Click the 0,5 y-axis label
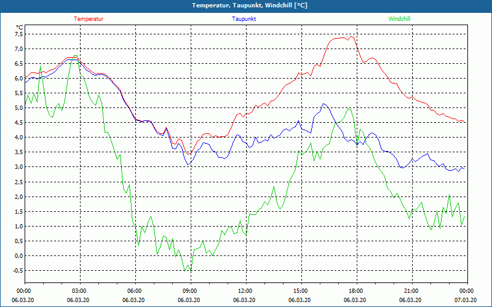The height and width of the screenshot is (307, 492). pos(19,241)
